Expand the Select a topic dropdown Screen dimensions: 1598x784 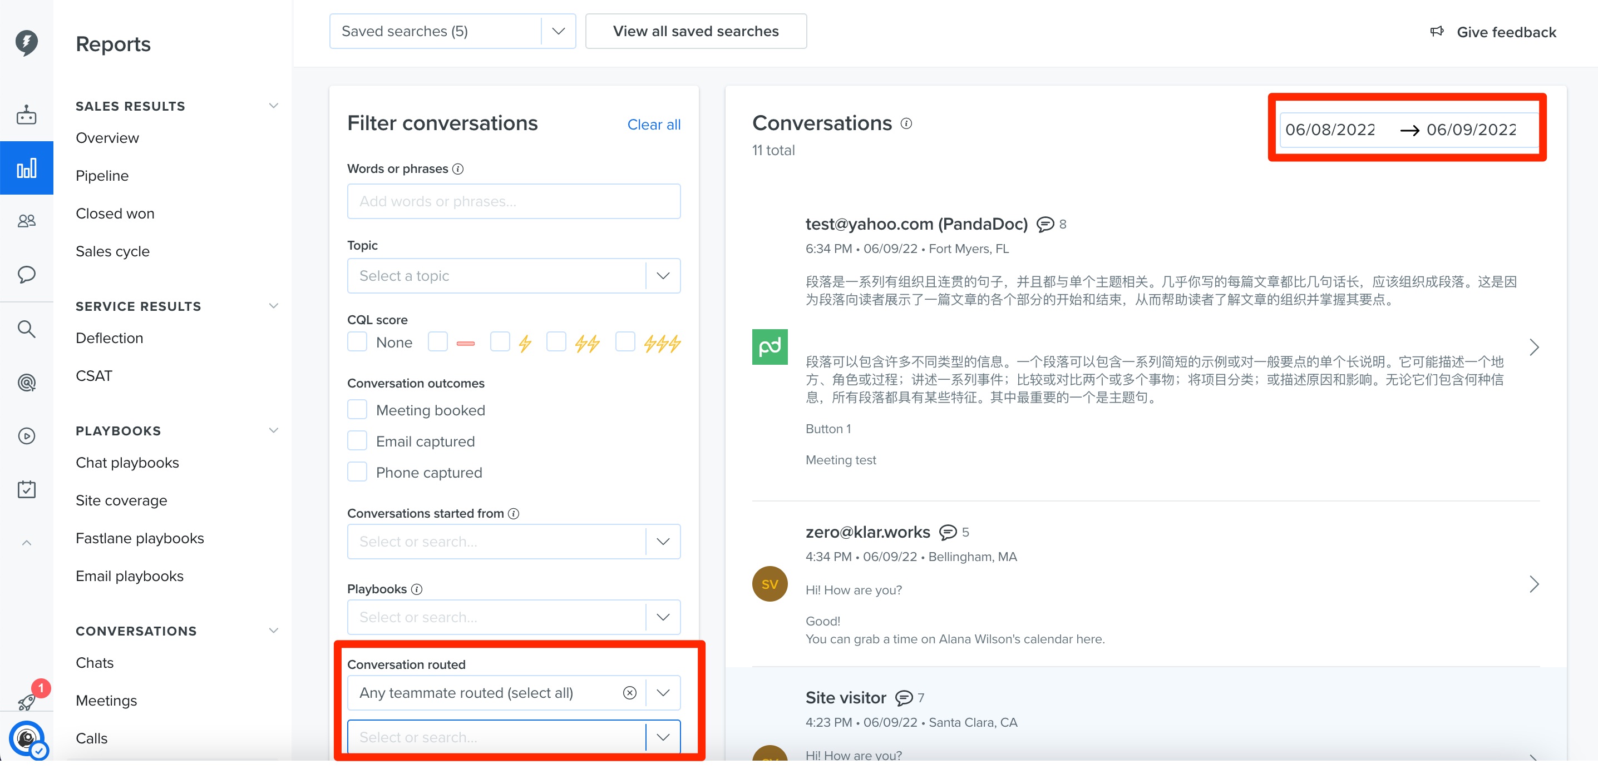514,276
